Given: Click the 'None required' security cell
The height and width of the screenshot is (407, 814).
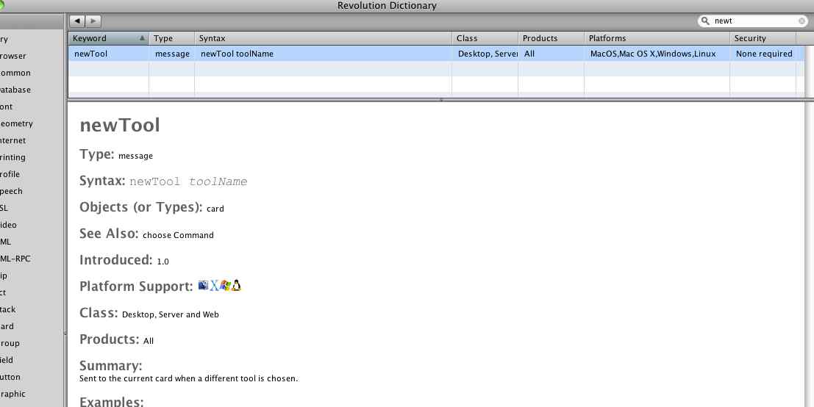Looking at the screenshot, I should 764,54.
